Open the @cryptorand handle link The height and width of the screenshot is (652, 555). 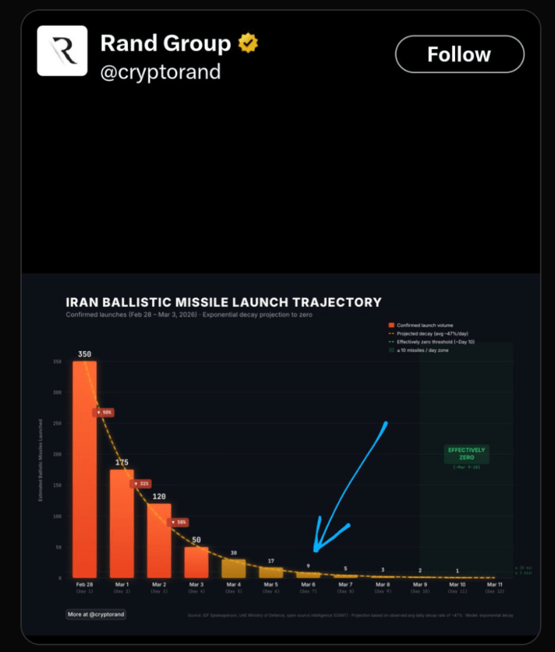160,71
